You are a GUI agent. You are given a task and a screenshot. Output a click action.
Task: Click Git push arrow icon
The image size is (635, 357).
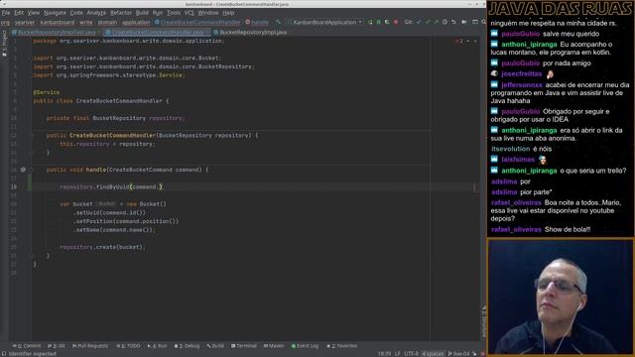point(436,22)
